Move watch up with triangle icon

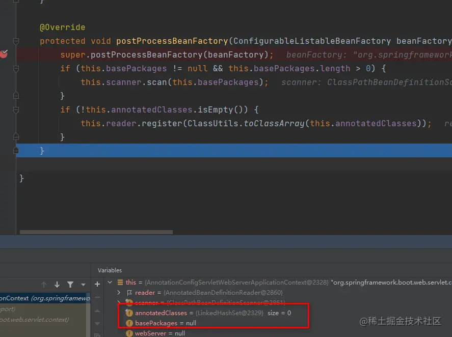click(97, 311)
